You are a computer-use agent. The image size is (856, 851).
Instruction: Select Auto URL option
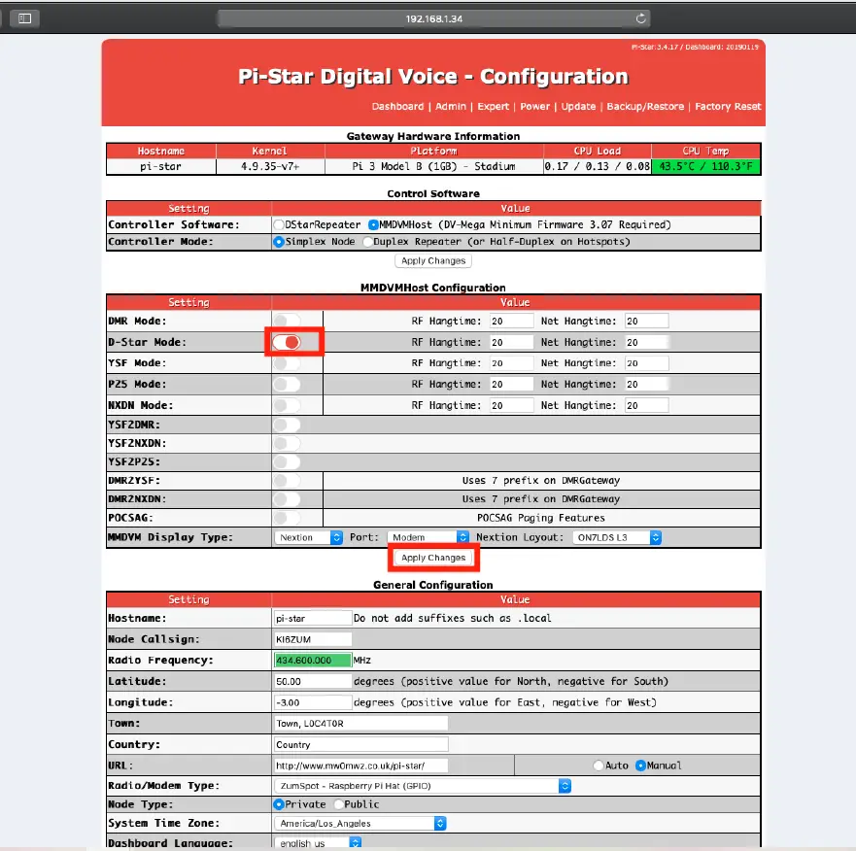point(599,766)
